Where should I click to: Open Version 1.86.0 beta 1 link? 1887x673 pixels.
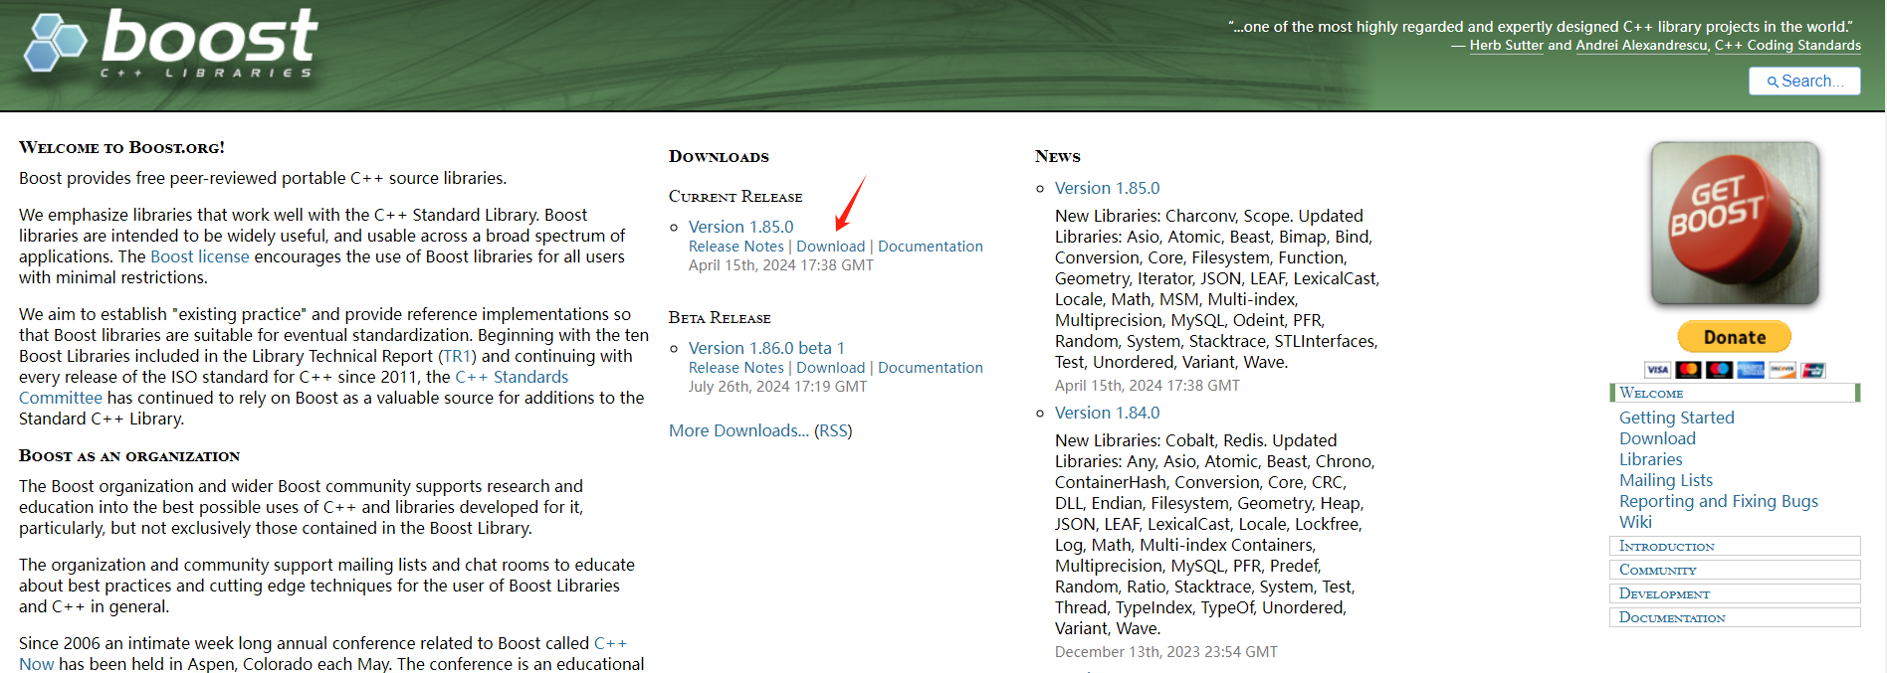(x=766, y=348)
